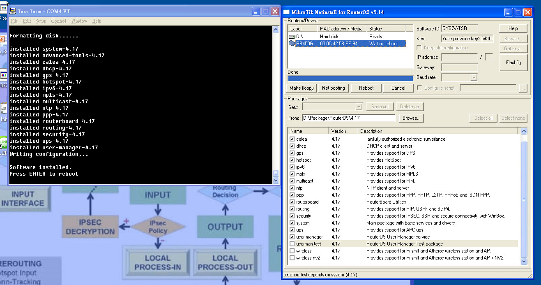Click the Net booting button
This screenshot has height=285, width=541.
tap(334, 88)
